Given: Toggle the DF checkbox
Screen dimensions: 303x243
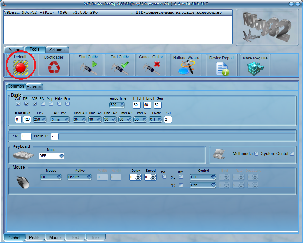Looking at the screenshot, I should point(27,104).
